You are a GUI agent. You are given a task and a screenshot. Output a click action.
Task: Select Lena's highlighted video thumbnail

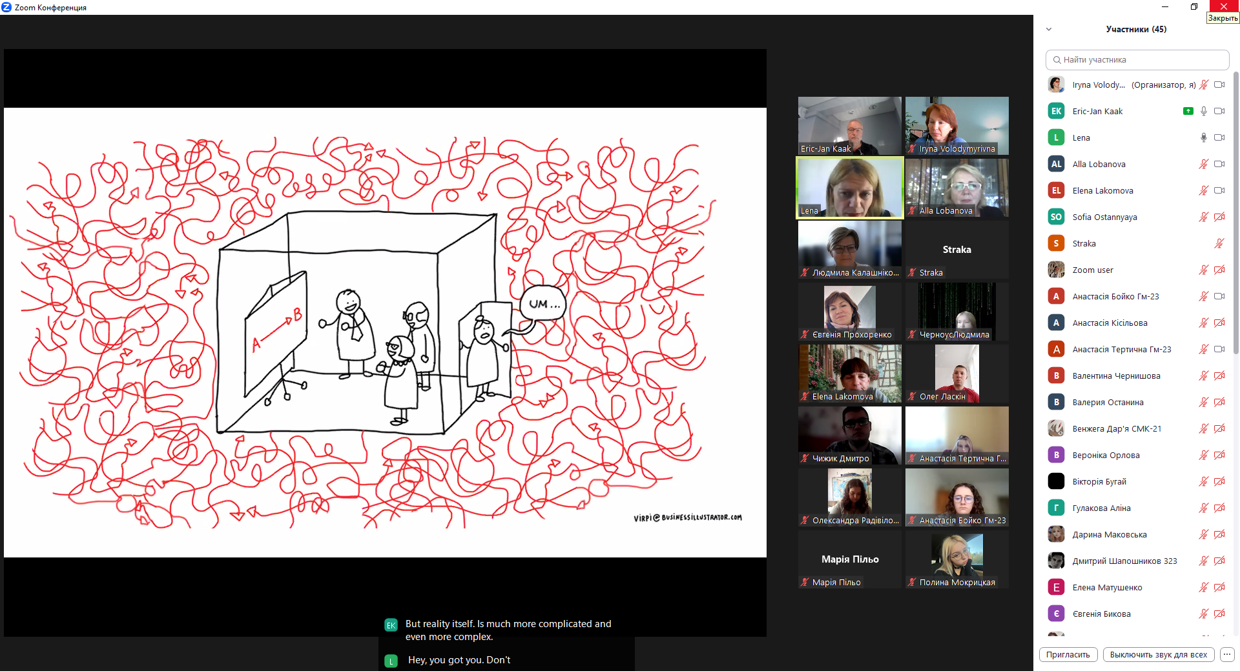click(x=849, y=188)
